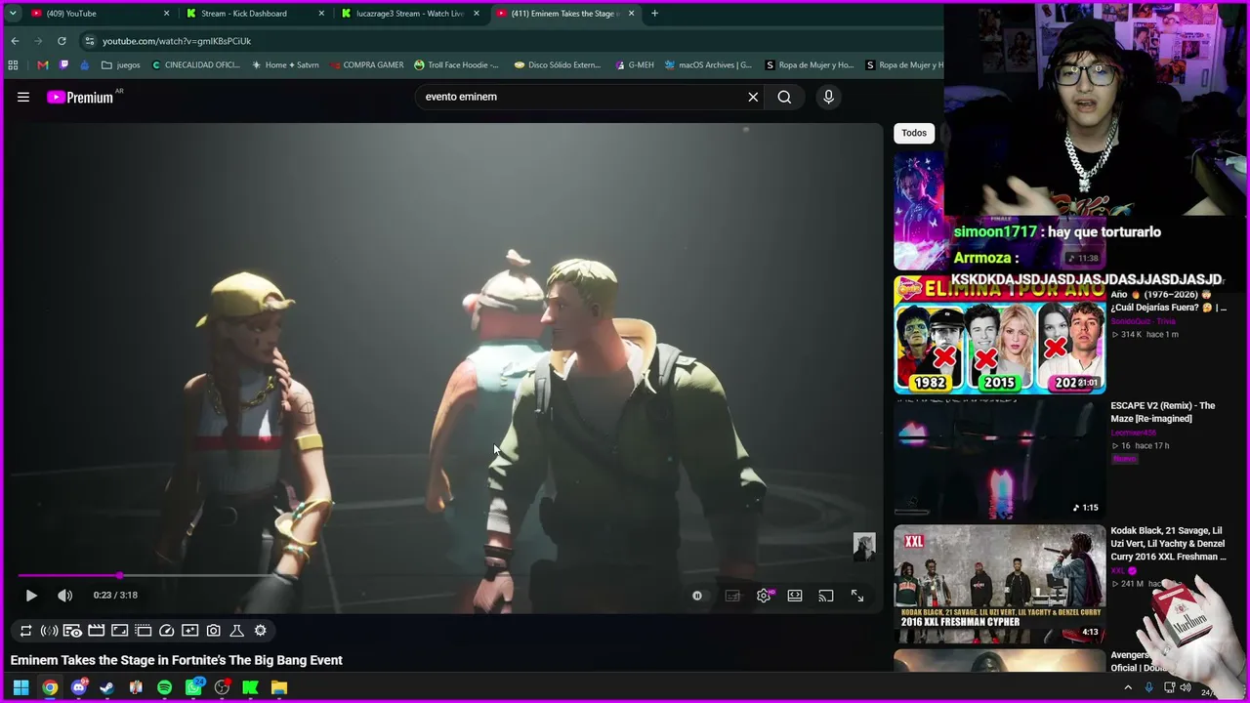
Task: Take a screenshot with the camera icon
Action: click(x=213, y=631)
